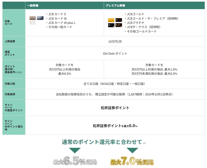The height and width of the screenshot is (168, 207).
Task: Click the white JCB general card image
Action: point(33,23)
